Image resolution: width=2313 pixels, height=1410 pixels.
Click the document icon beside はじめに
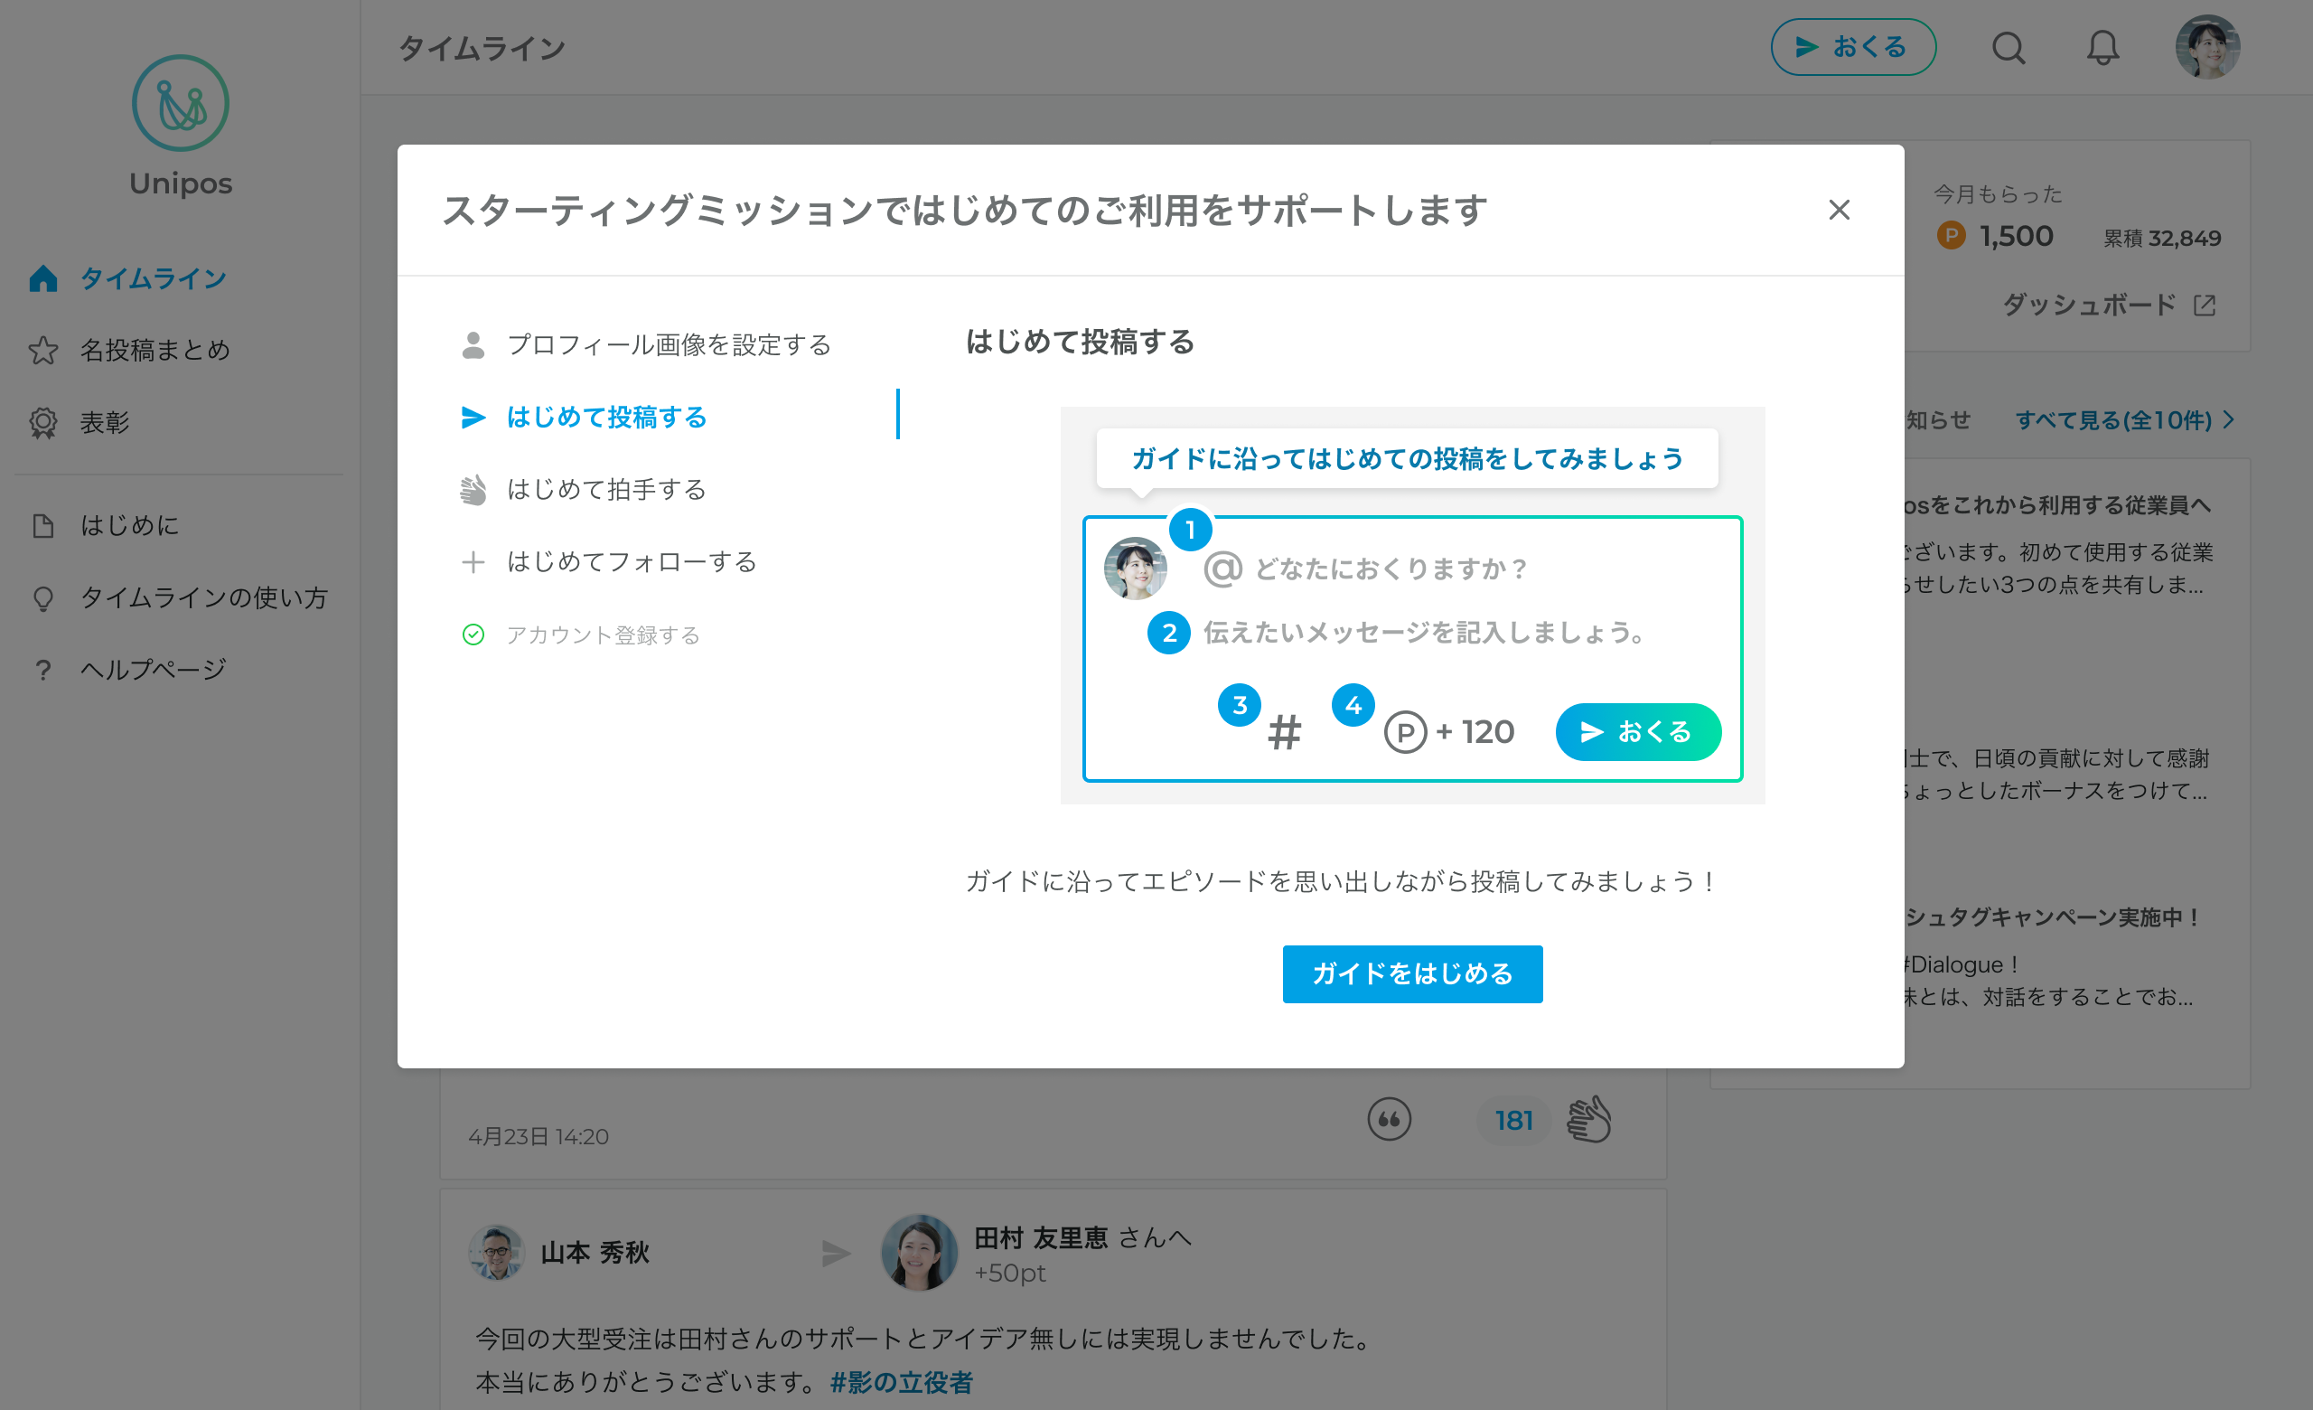coord(43,526)
